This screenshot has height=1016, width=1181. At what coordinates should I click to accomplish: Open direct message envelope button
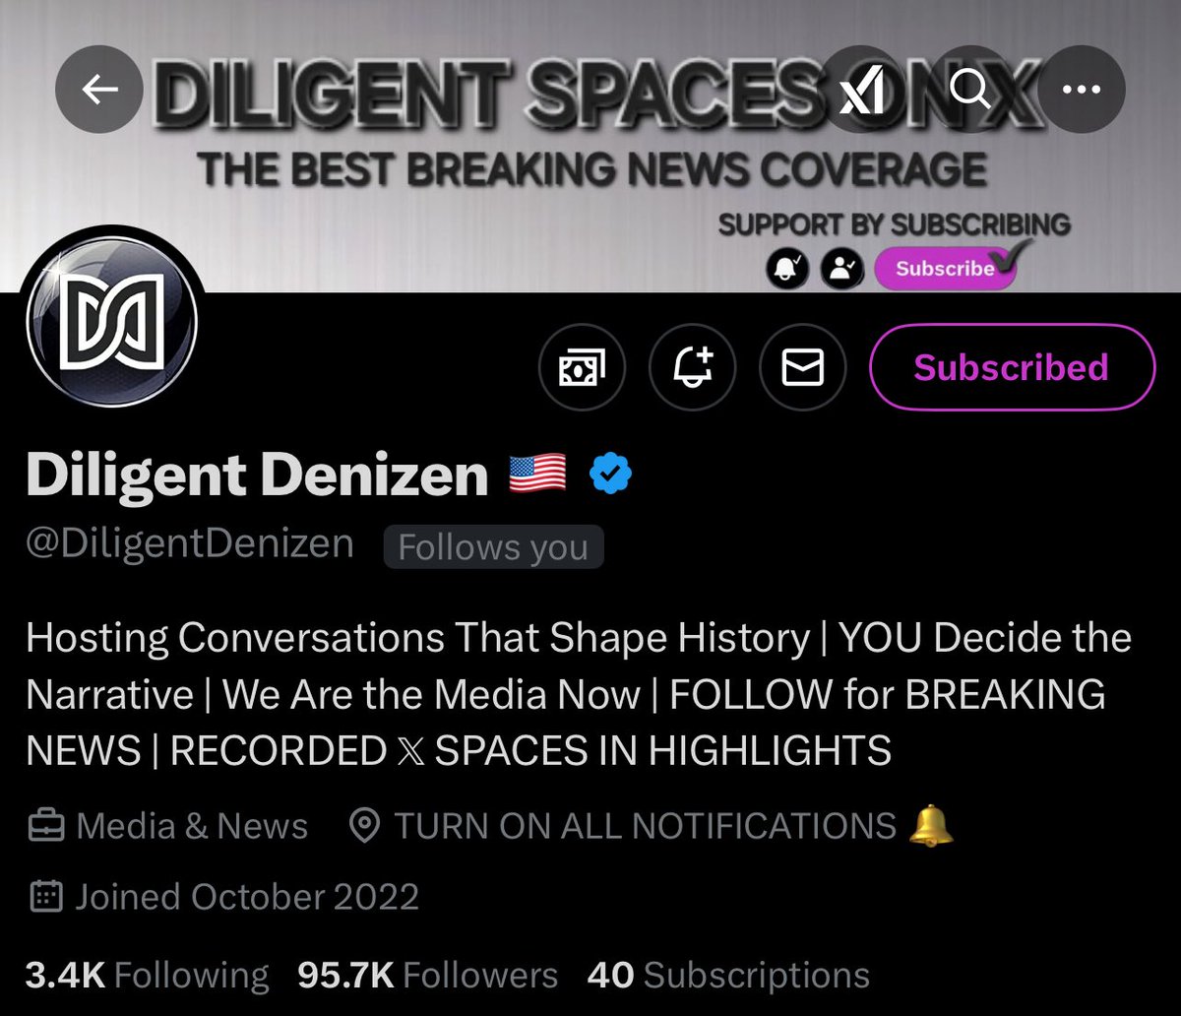pos(802,368)
